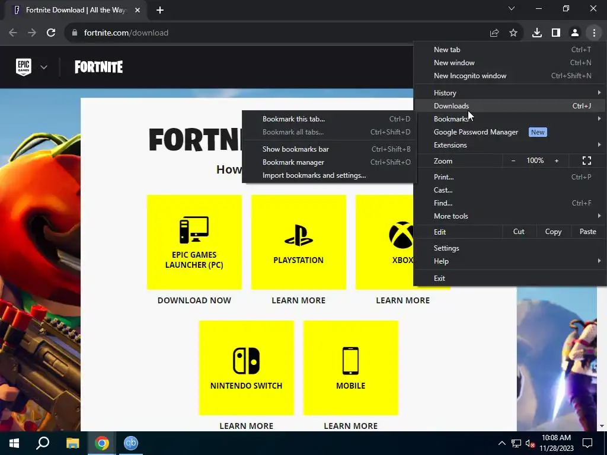This screenshot has height=455, width=607.
Task: Choose Exit in Chrome menu
Action: click(x=510, y=278)
